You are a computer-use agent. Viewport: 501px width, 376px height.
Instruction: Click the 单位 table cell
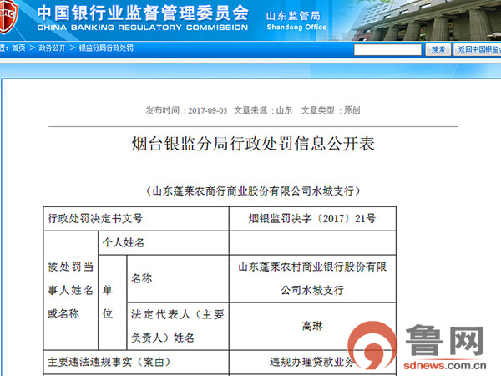pyautogui.click(x=113, y=302)
